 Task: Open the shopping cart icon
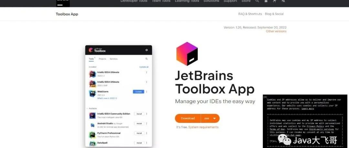[x=274, y=1]
